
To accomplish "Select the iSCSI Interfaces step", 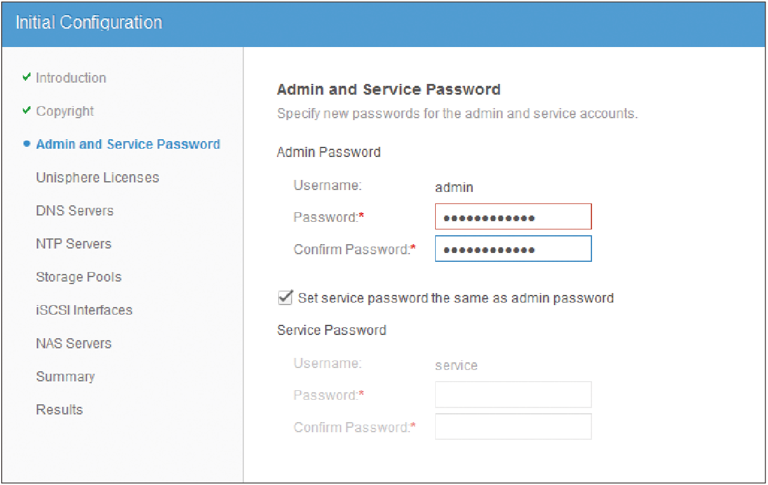I will 84,310.
